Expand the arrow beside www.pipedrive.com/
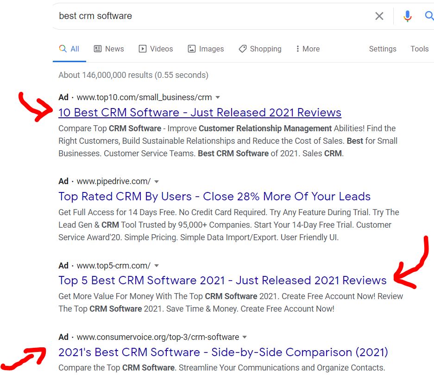Screen dimensions: 434x390 157,182
